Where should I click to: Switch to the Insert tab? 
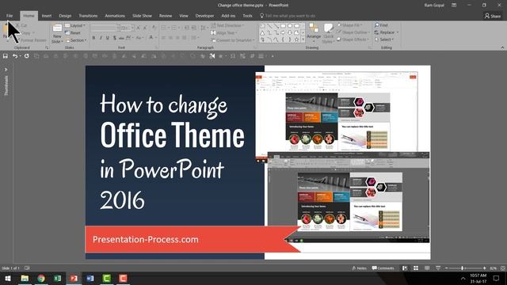pyautogui.click(x=47, y=16)
